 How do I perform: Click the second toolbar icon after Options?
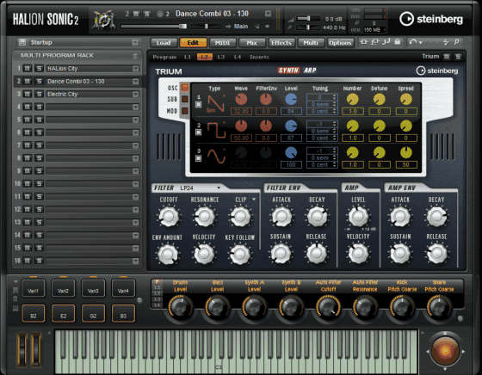pos(374,42)
